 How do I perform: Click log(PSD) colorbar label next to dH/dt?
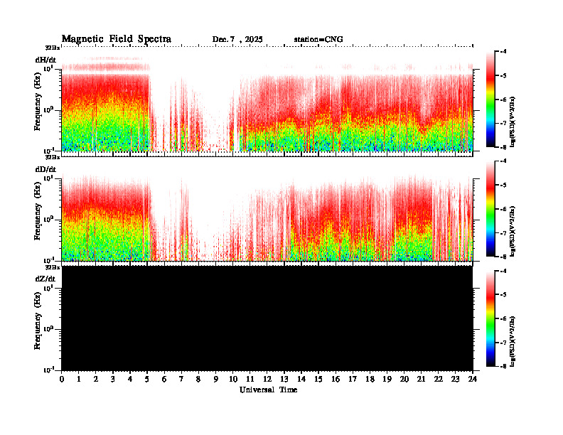pyautogui.click(x=513, y=122)
